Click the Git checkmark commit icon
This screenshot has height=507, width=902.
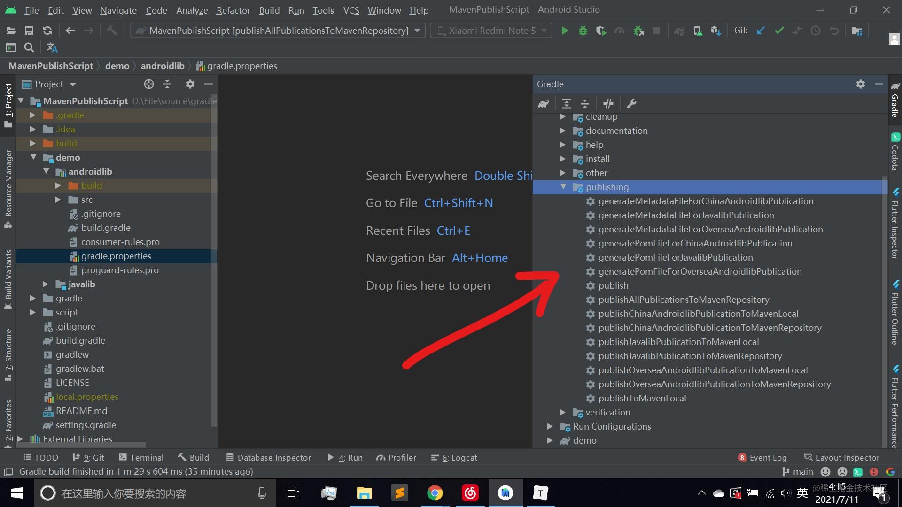coord(779,30)
